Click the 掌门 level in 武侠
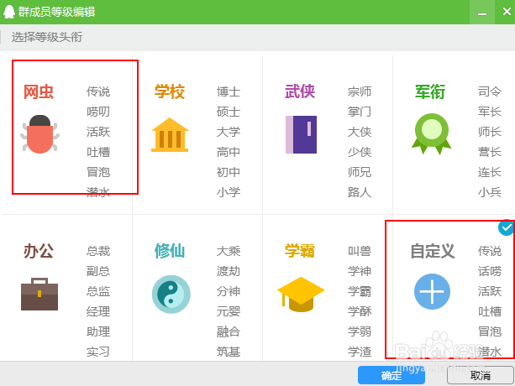Image resolution: width=515 pixels, height=386 pixels. 360,112
